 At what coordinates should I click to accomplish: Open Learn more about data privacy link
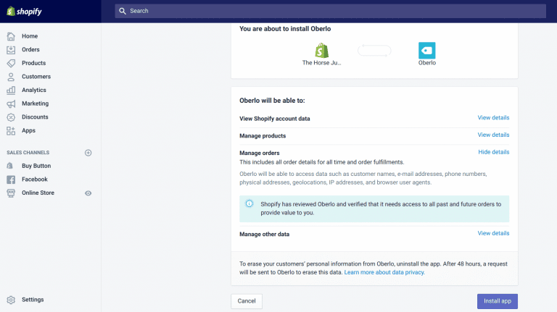tap(384, 272)
